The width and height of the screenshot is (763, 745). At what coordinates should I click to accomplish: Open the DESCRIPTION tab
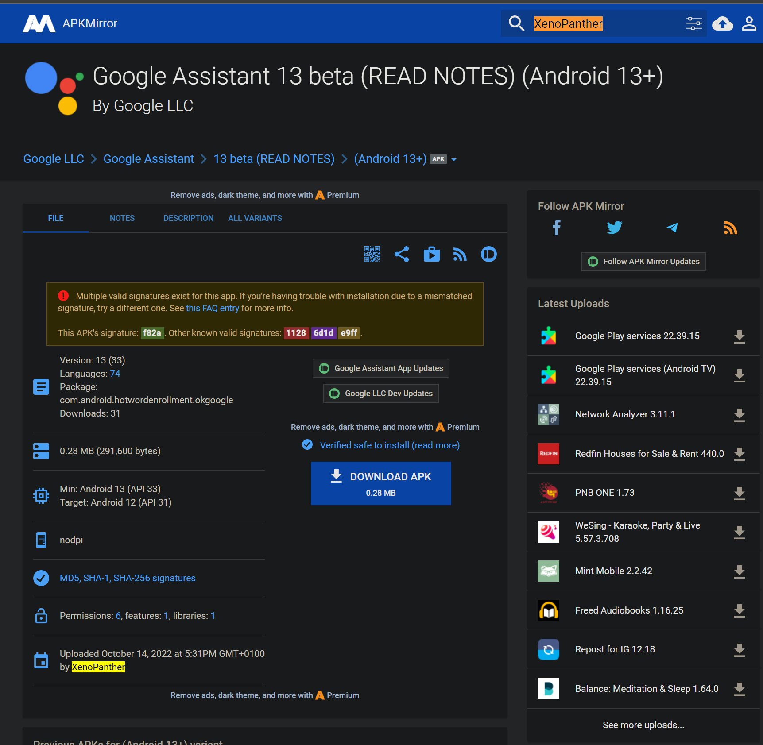[189, 218]
